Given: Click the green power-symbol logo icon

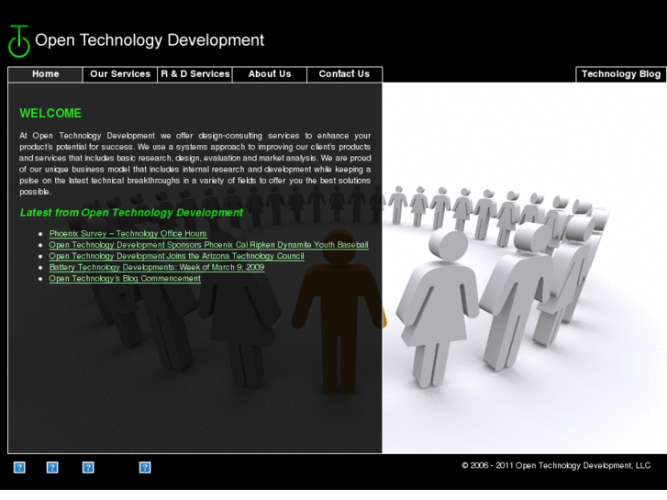Looking at the screenshot, I should coord(19,41).
